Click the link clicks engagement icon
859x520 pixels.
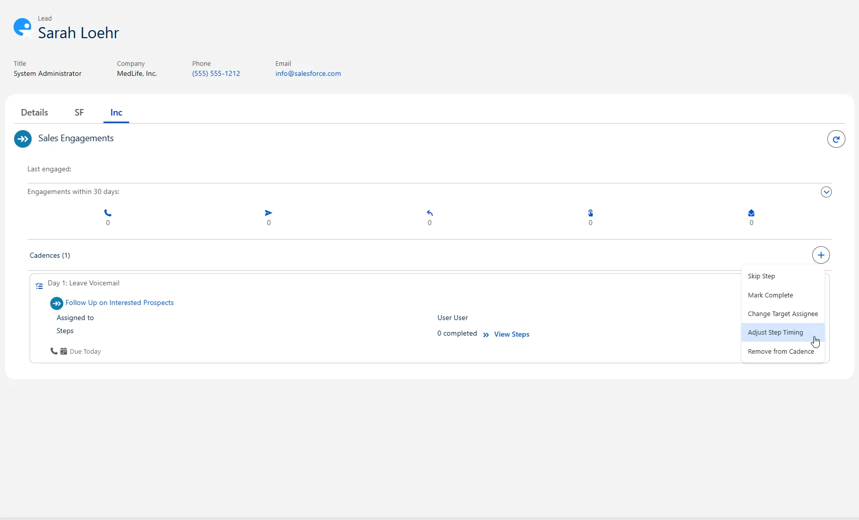click(590, 213)
